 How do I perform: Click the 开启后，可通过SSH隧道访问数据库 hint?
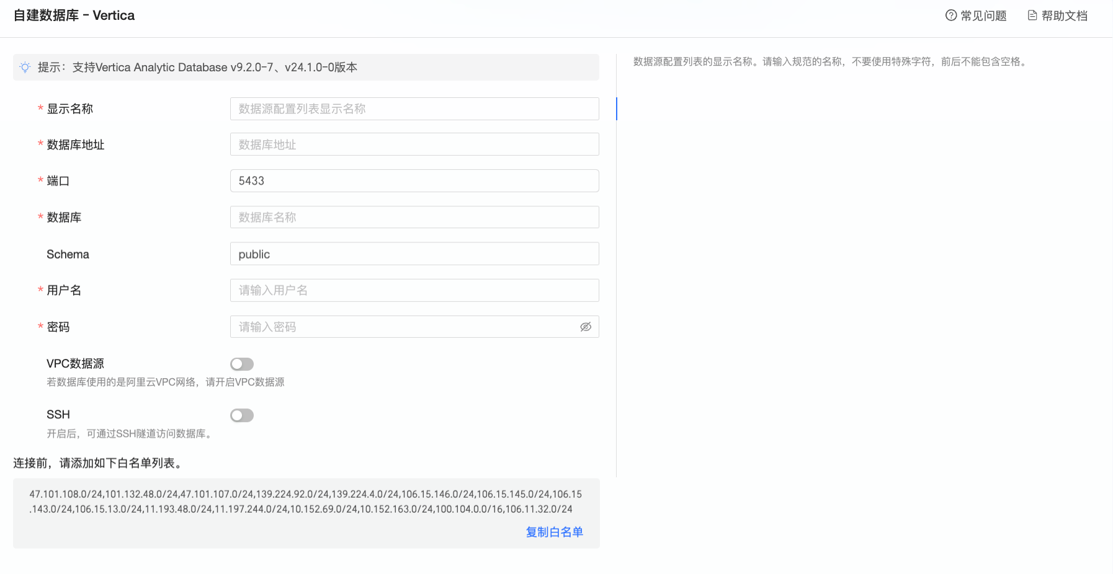click(130, 433)
